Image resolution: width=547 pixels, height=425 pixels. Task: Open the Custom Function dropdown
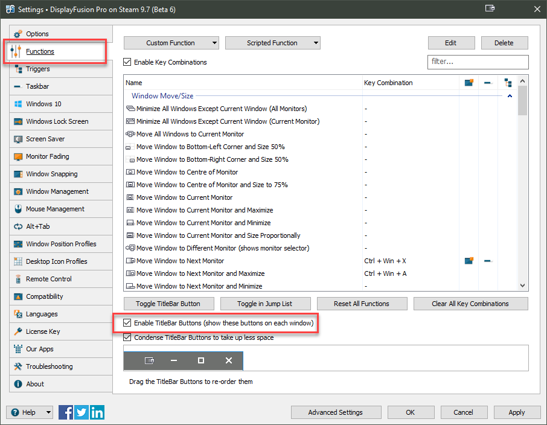pyautogui.click(x=171, y=43)
